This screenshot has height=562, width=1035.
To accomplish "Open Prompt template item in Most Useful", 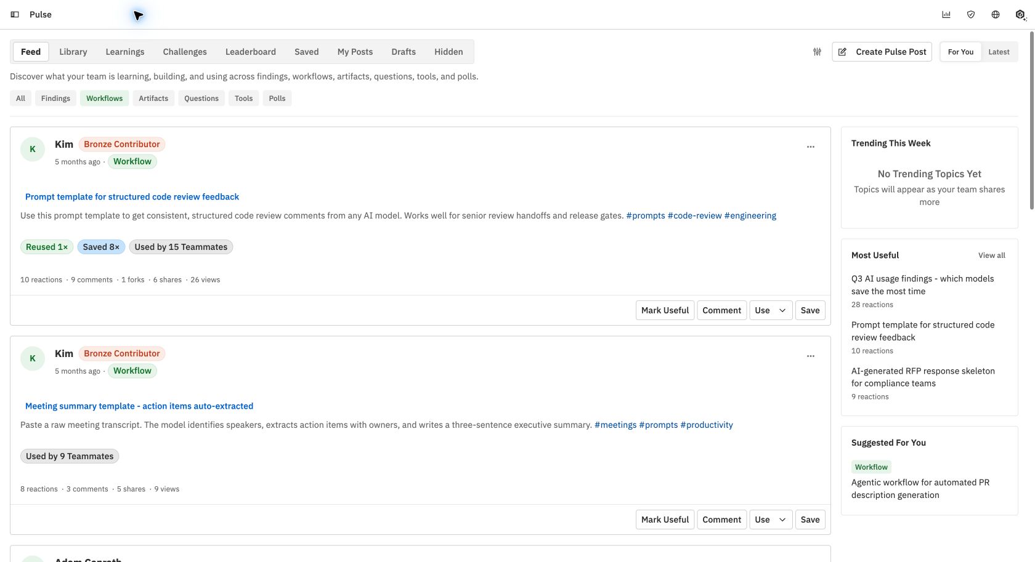I will coord(923,331).
